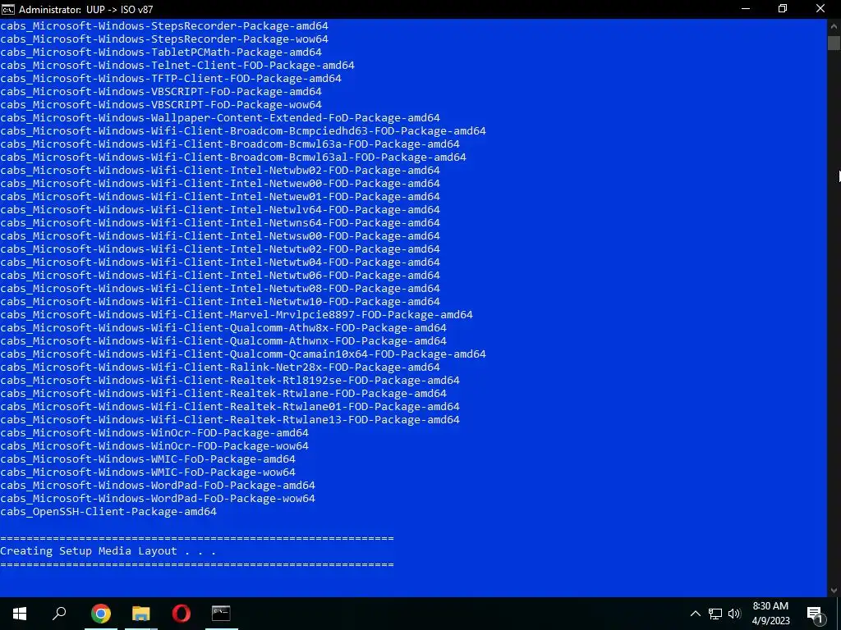Click the Qualcomm-Athwnx line
Image resolution: width=841 pixels, height=630 pixels.
click(223, 340)
